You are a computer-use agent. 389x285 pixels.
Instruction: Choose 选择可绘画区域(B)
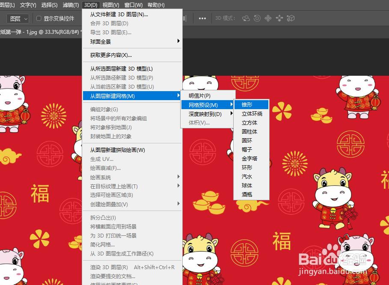pyautogui.click(x=132, y=195)
